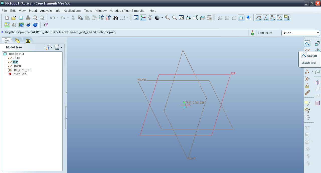Toggle the Spin Center display

[143, 18]
